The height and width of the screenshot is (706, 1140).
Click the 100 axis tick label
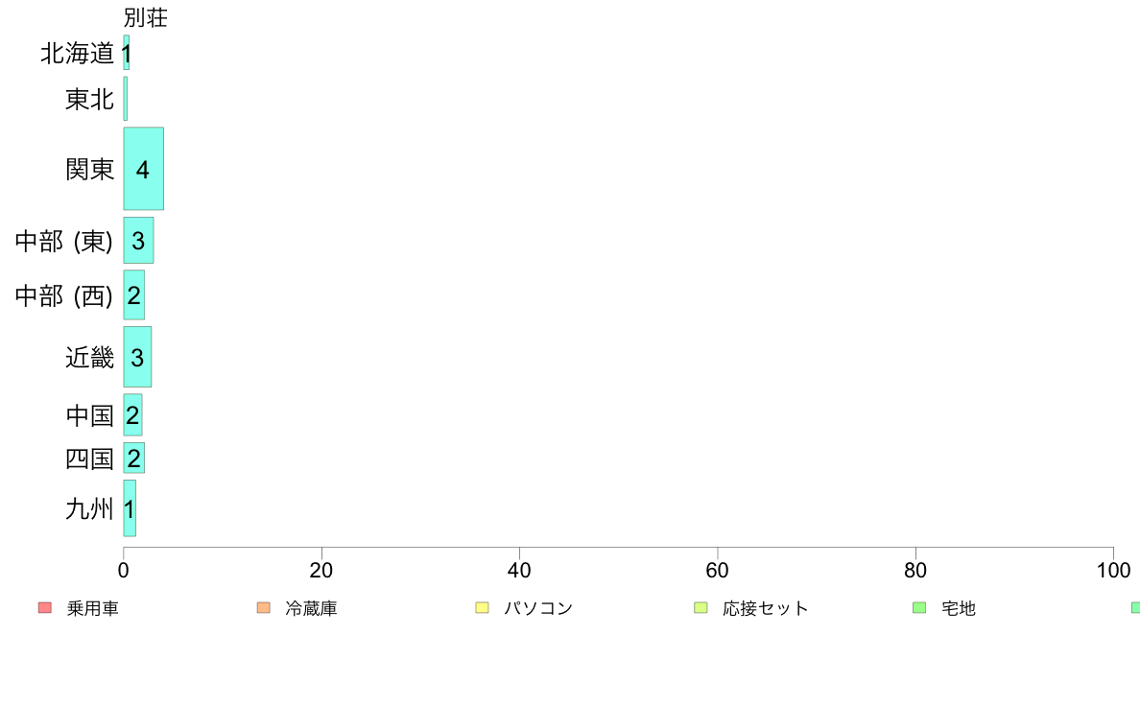click(1113, 571)
